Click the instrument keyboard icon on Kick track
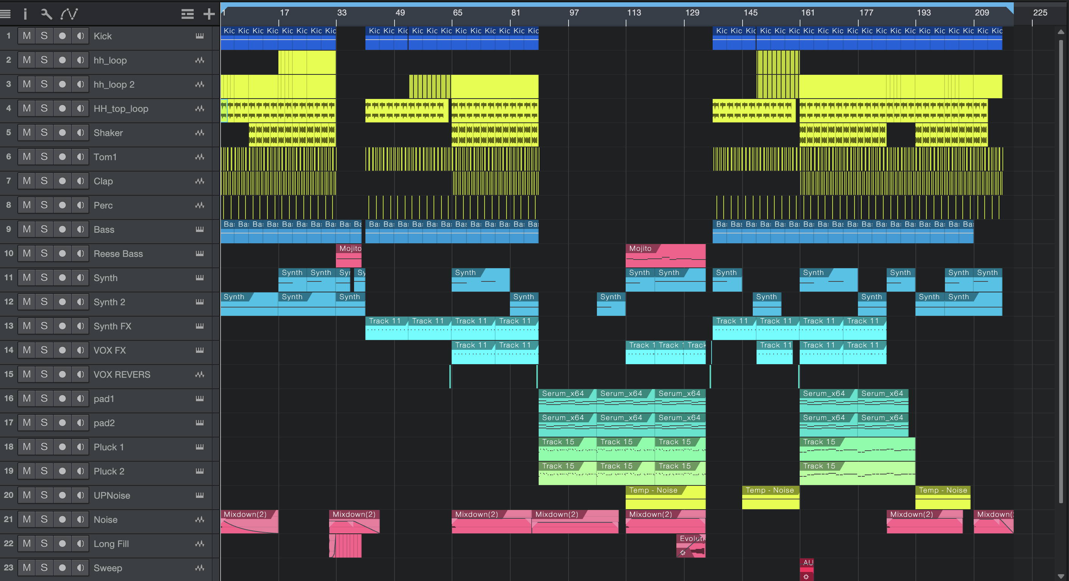The height and width of the screenshot is (581, 1069). pos(200,36)
